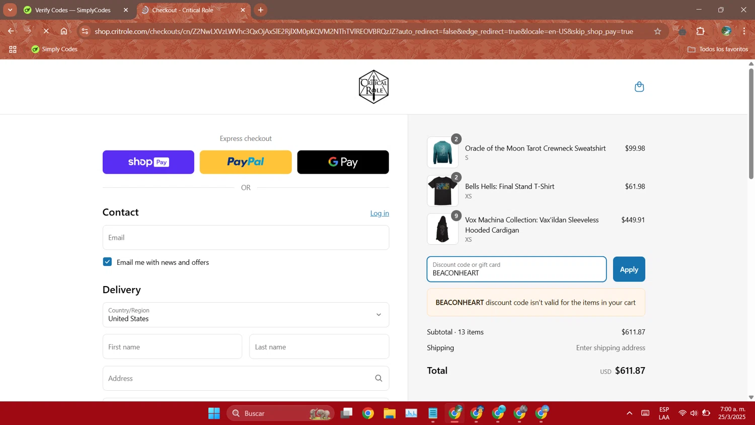The width and height of the screenshot is (755, 425).
Task: Launch Google Chrome from taskbar
Action: click(368, 413)
